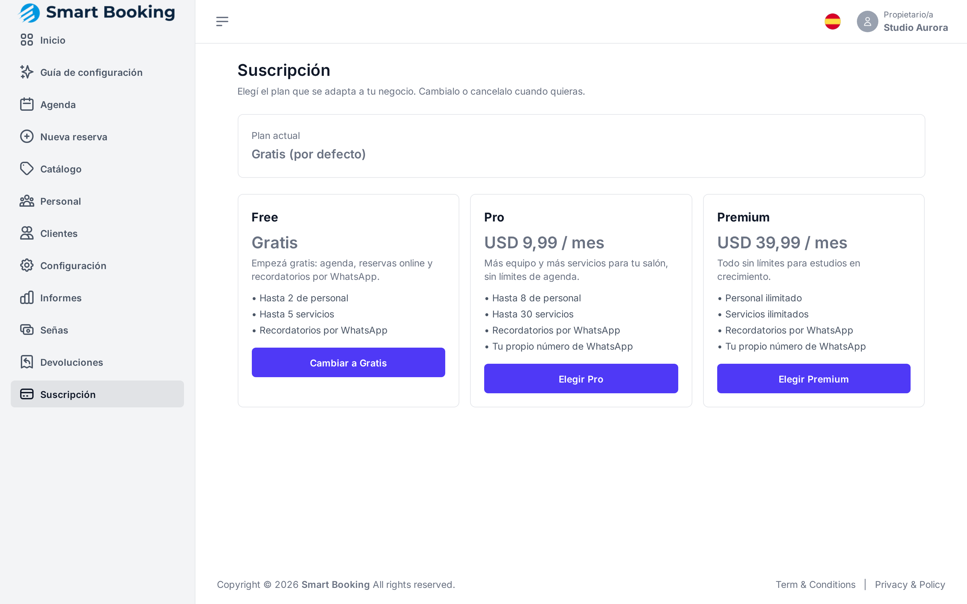Click the Cambiar a Gratis button
Viewport: 967px width, 604px height.
pos(349,363)
